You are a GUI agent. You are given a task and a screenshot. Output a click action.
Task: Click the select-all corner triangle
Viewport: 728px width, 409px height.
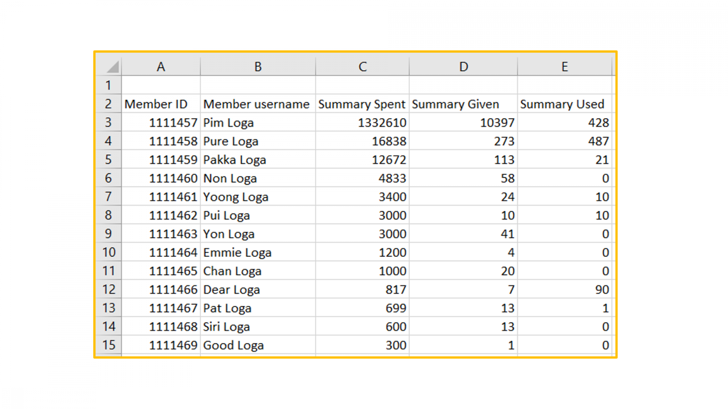[112, 67]
